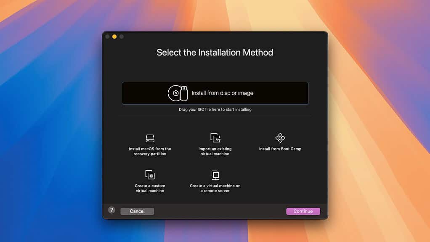This screenshot has height=242, width=430.
Task: Click the custom virtual machine gear icon
Action: (150, 175)
